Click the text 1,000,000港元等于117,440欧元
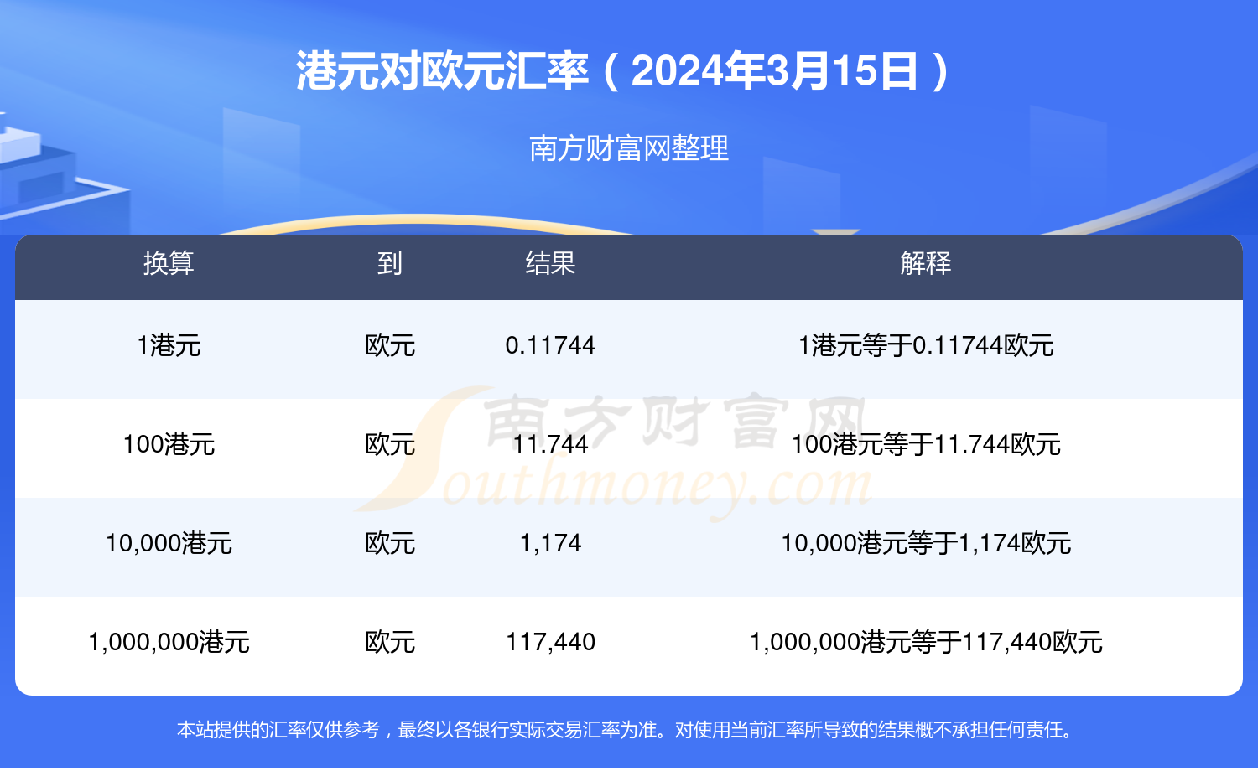 pyautogui.click(x=926, y=642)
